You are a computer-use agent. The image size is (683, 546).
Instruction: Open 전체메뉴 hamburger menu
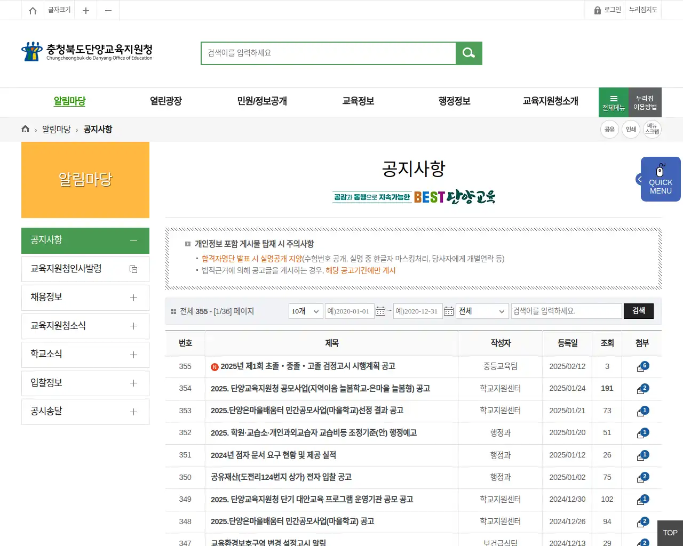point(614,102)
